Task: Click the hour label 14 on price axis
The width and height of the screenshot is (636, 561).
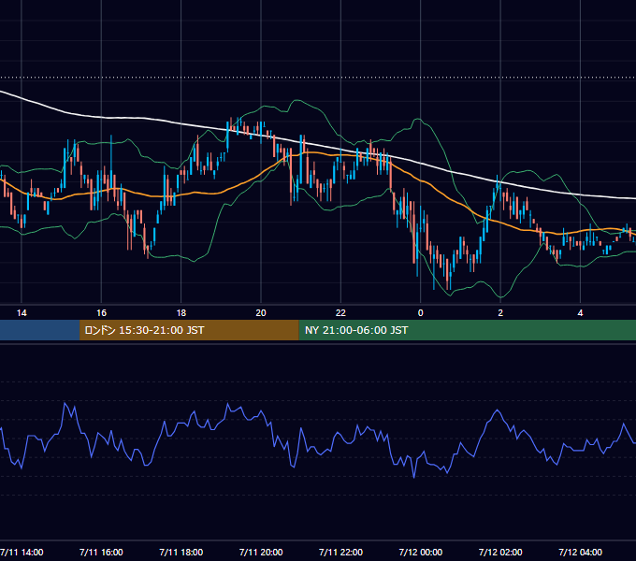Action: pos(22,312)
